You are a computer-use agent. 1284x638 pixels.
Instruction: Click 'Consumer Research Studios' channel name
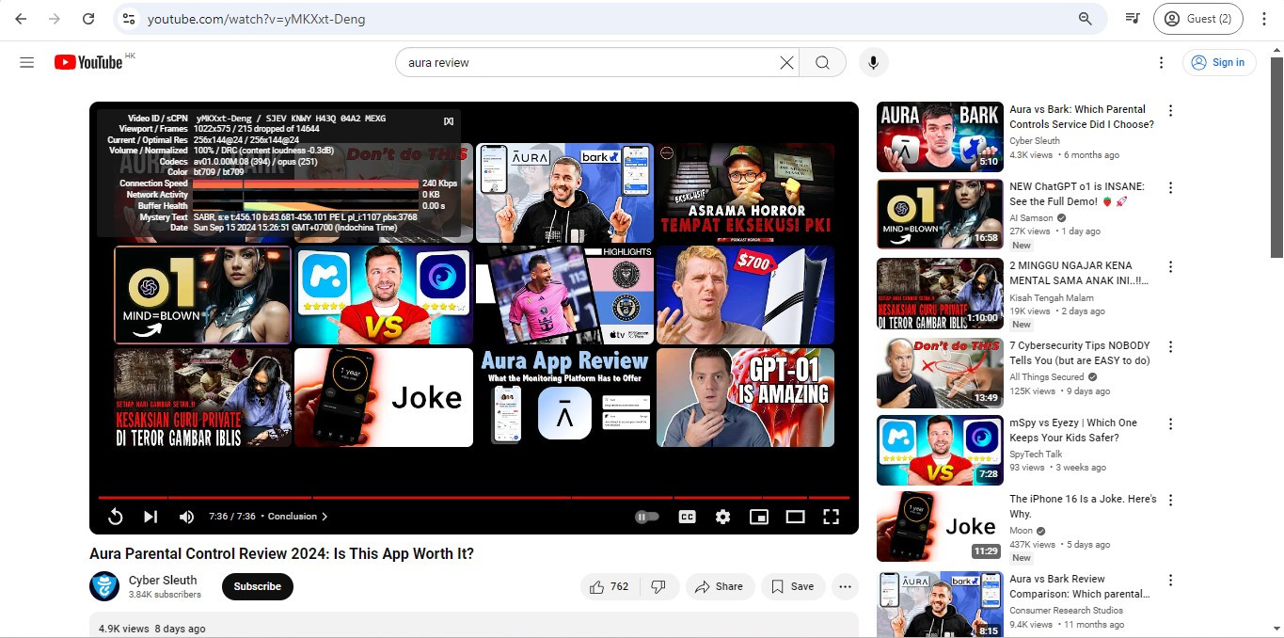point(1066,611)
